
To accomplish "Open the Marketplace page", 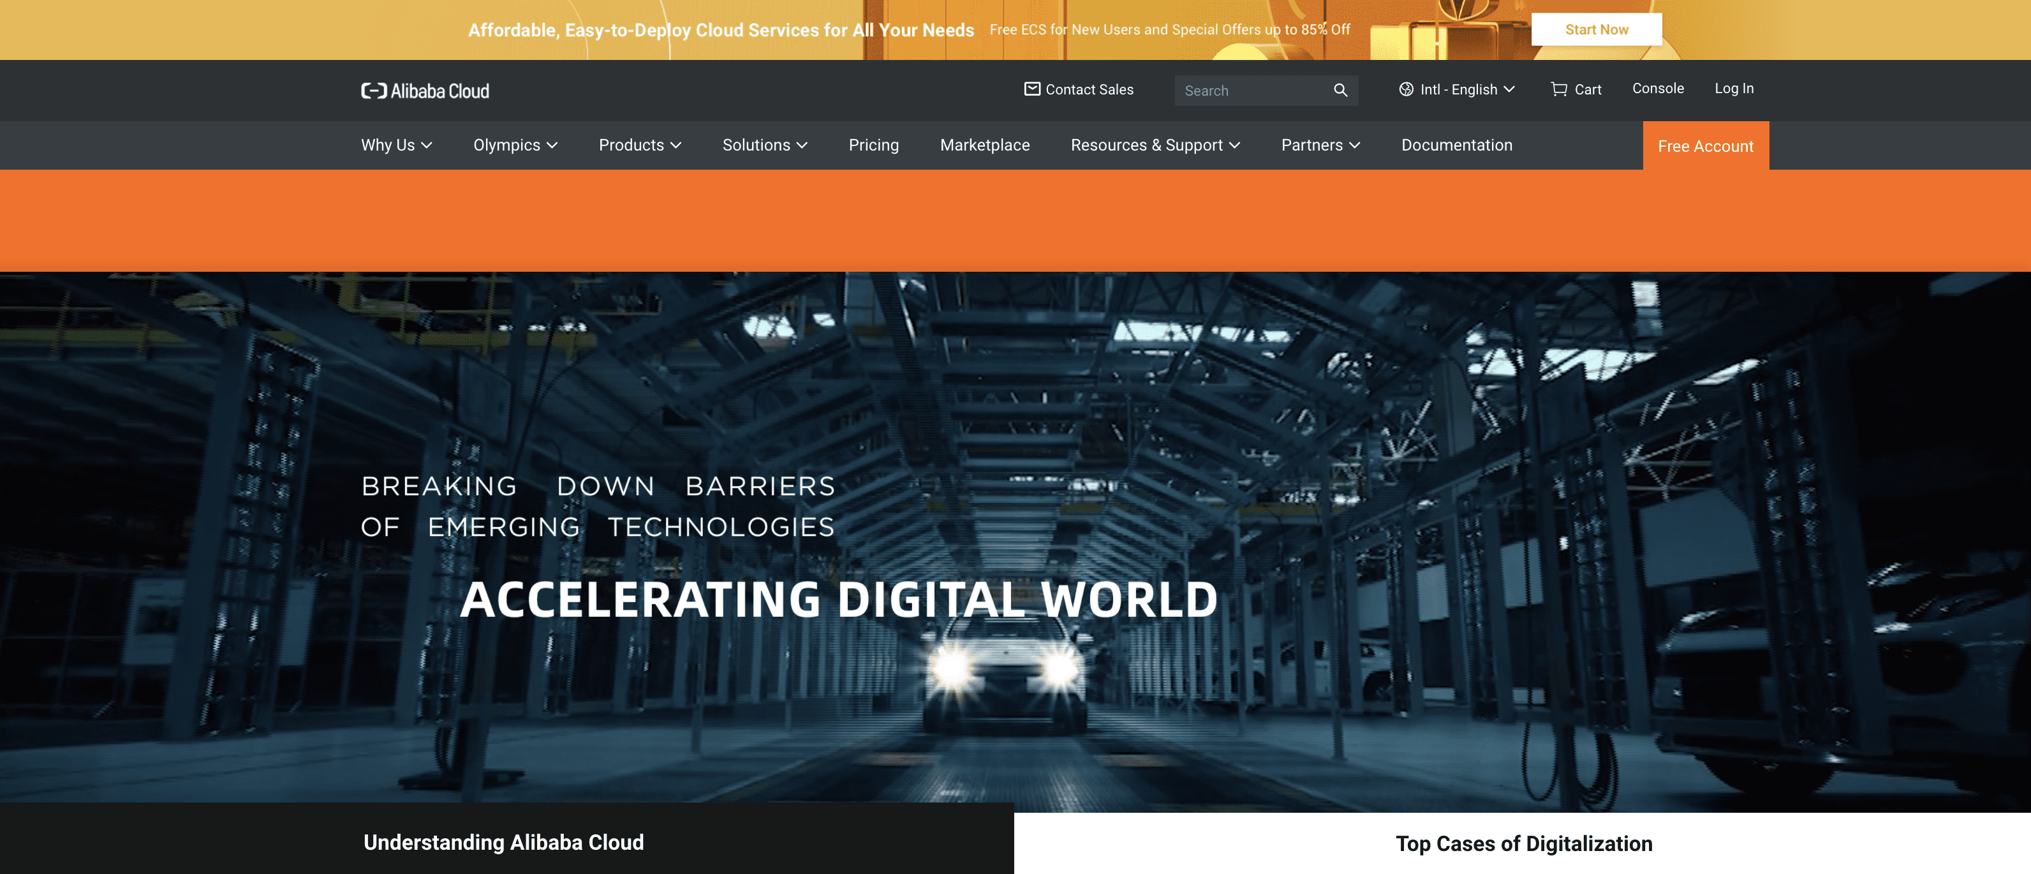I will pos(985,145).
